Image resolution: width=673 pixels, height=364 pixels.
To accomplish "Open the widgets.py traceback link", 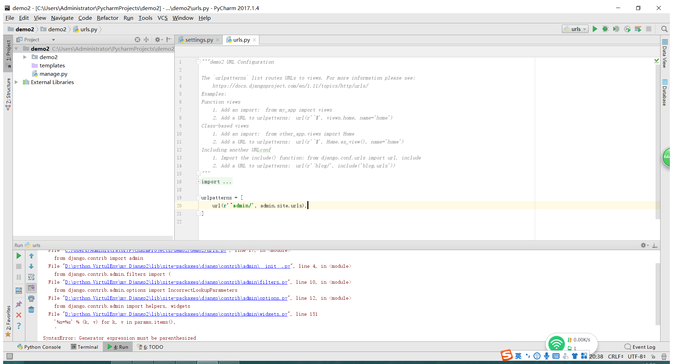I will 176,314.
